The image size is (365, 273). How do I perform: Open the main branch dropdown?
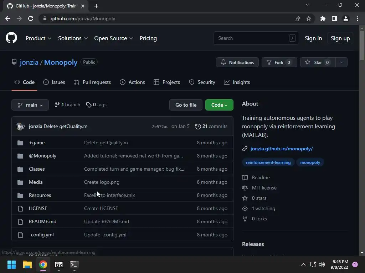tap(30, 105)
